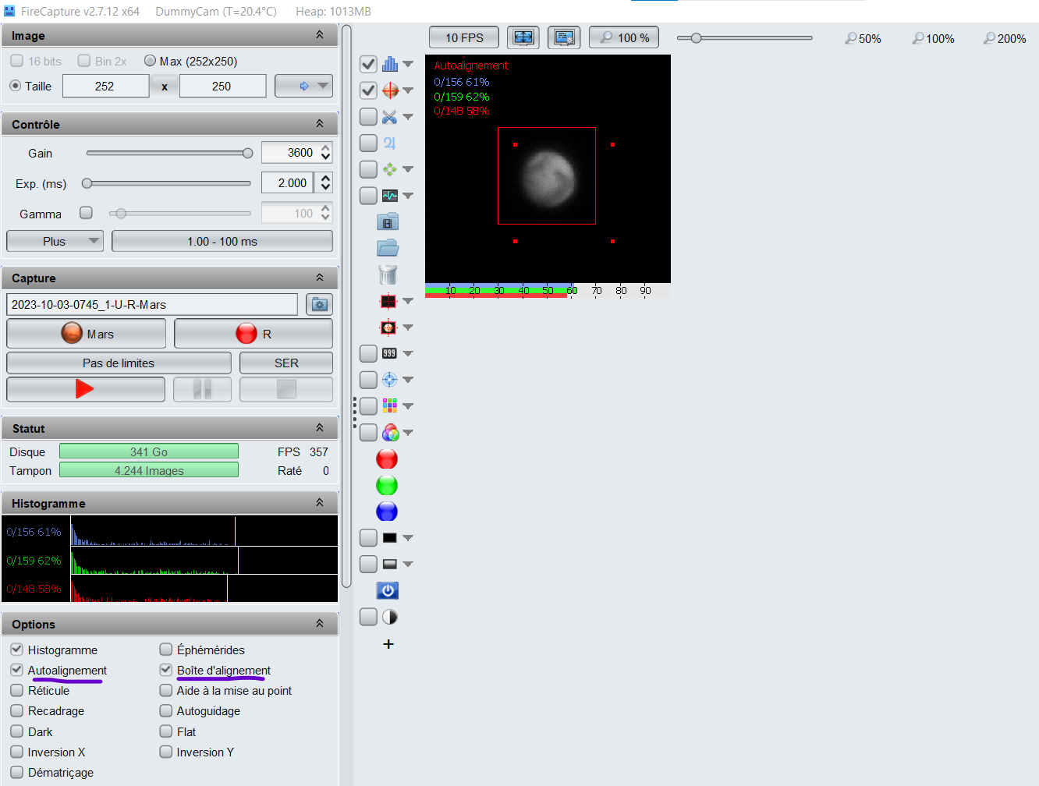Start capture with the red play button
The width and height of the screenshot is (1039, 786).
click(x=86, y=388)
